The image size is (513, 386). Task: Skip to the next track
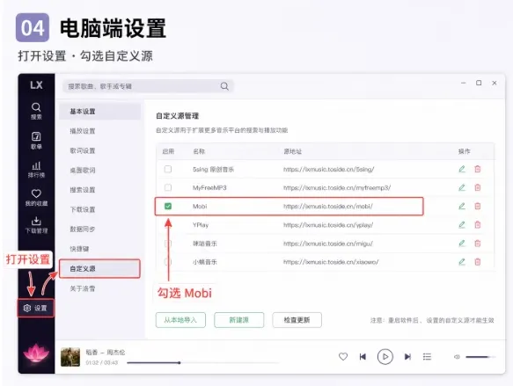[x=407, y=357]
